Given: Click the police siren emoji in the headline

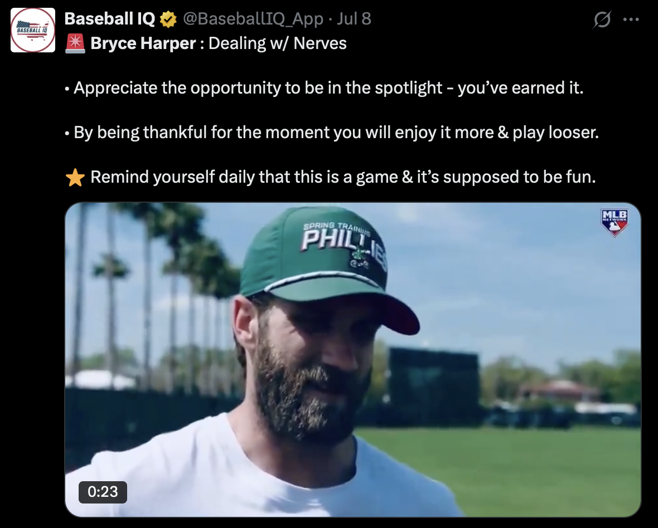Looking at the screenshot, I should pos(74,42).
